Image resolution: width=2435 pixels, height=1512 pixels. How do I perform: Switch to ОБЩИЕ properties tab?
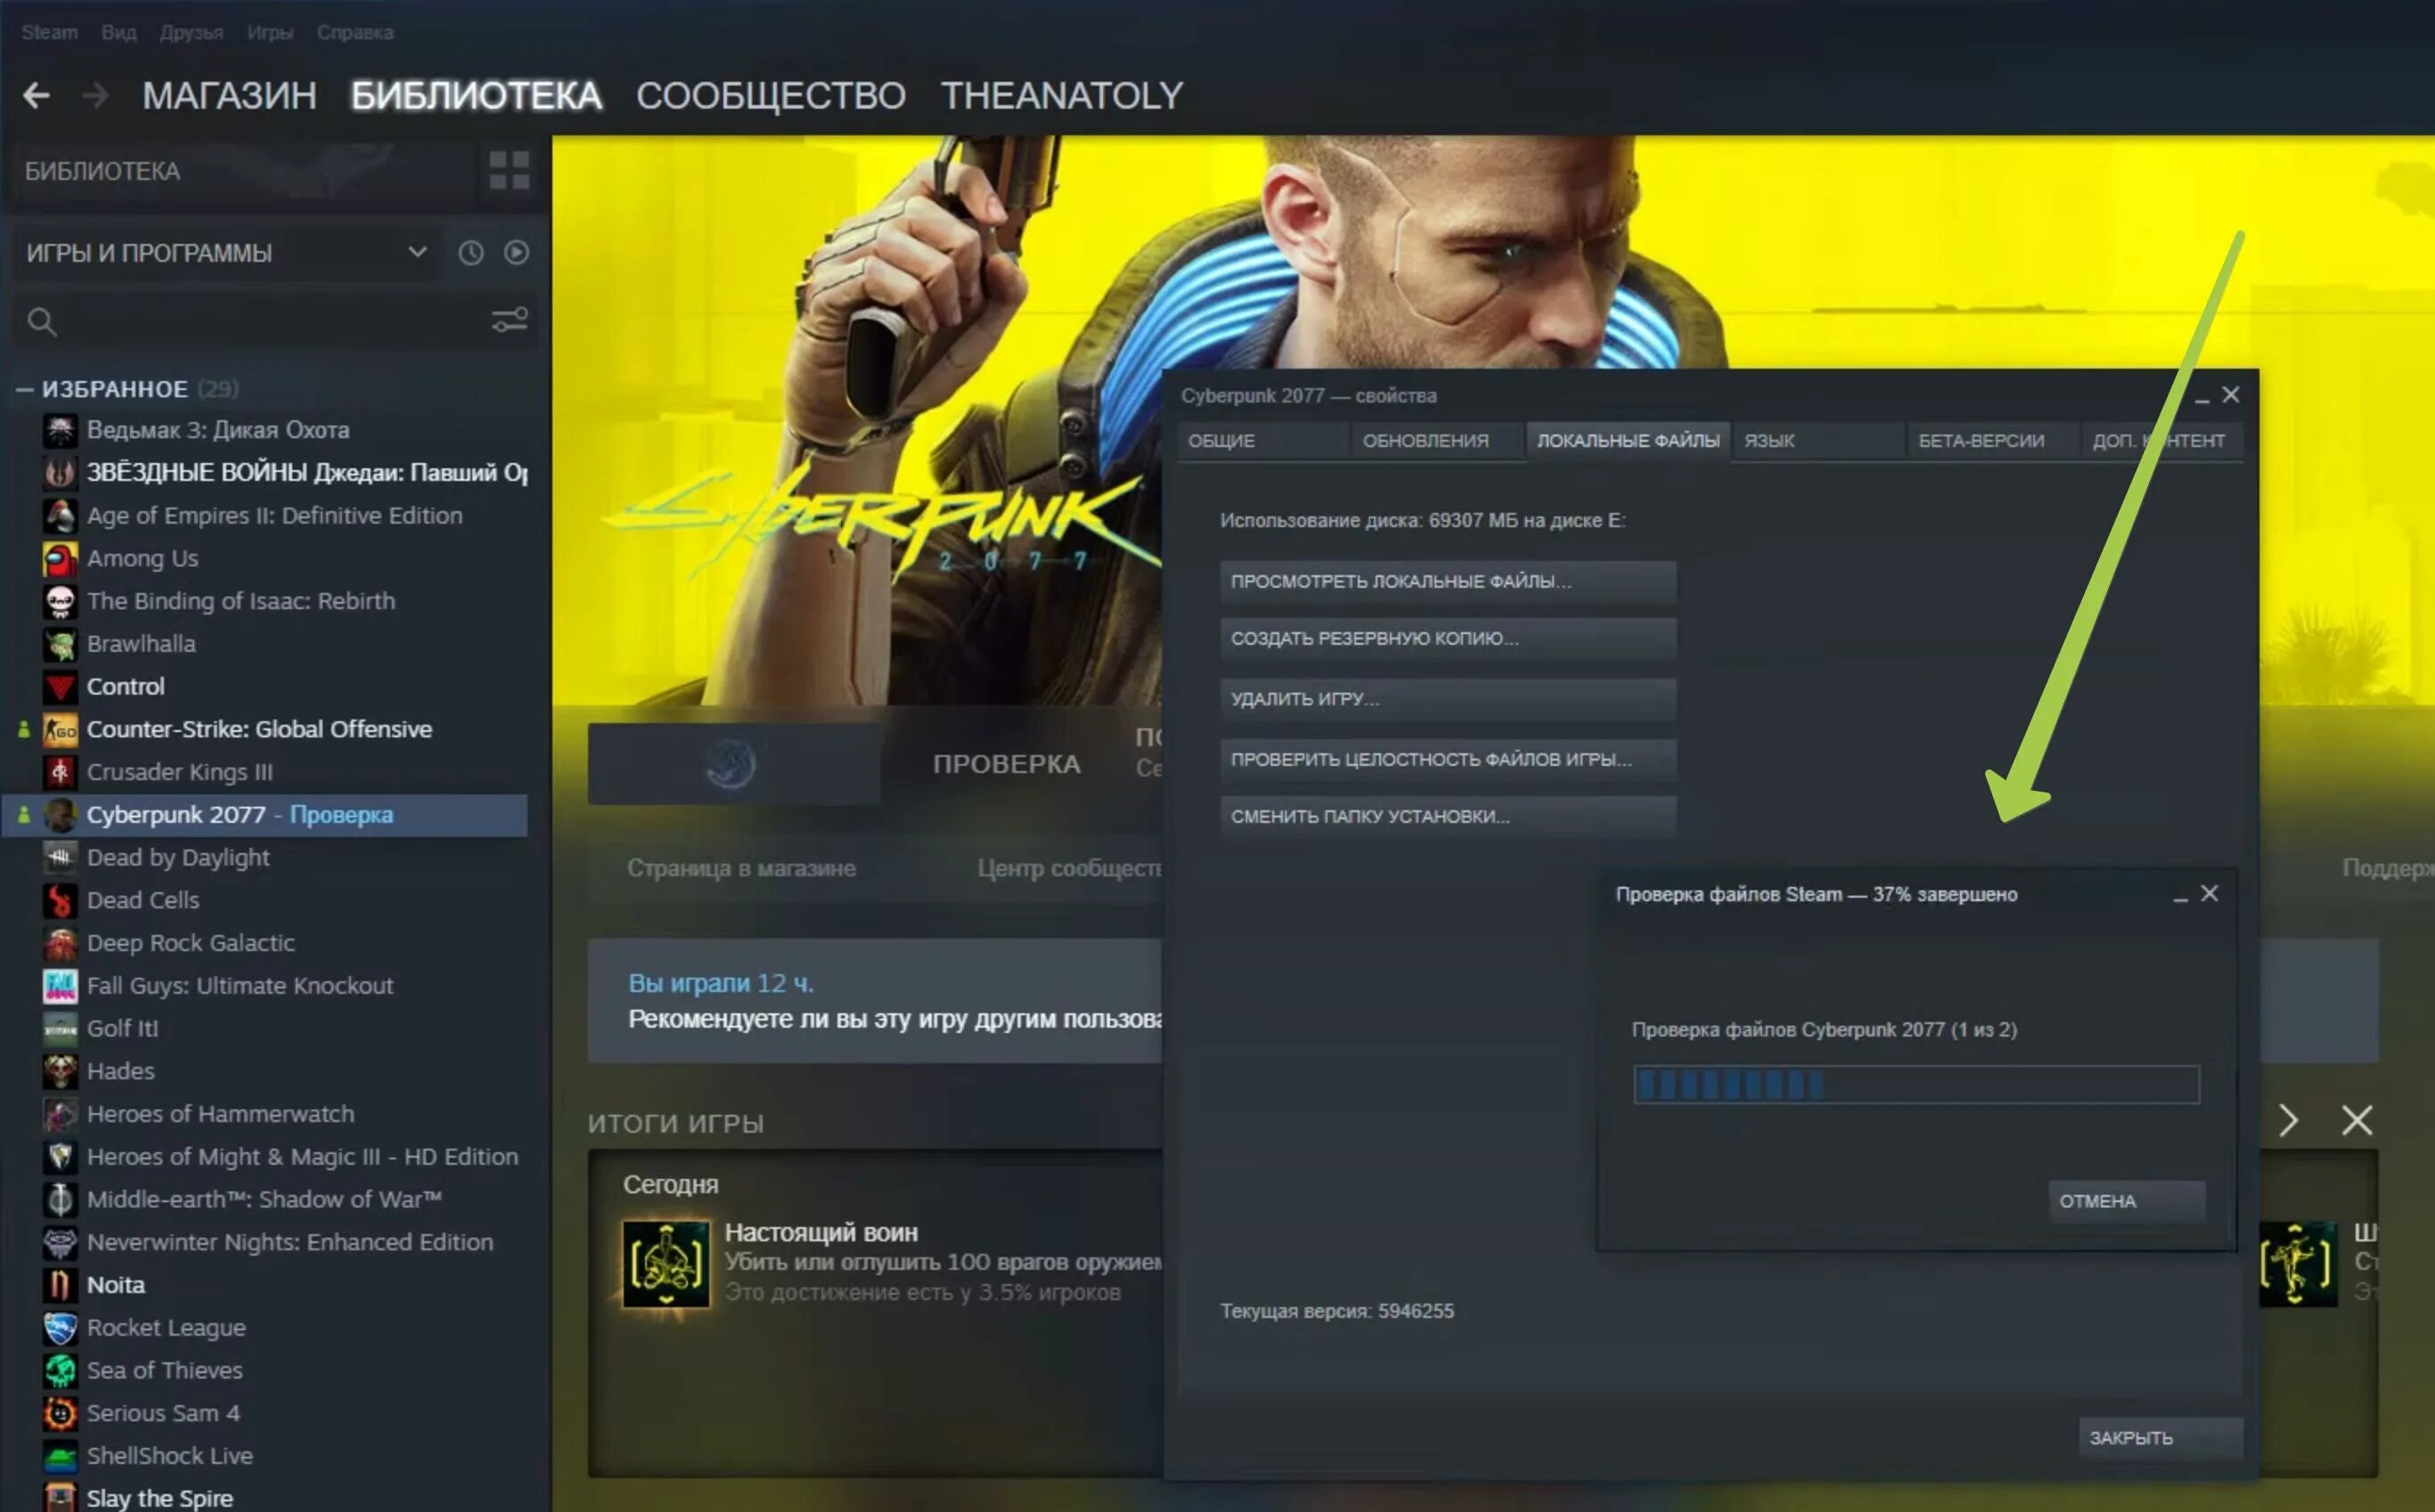[x=1262, y=441]
